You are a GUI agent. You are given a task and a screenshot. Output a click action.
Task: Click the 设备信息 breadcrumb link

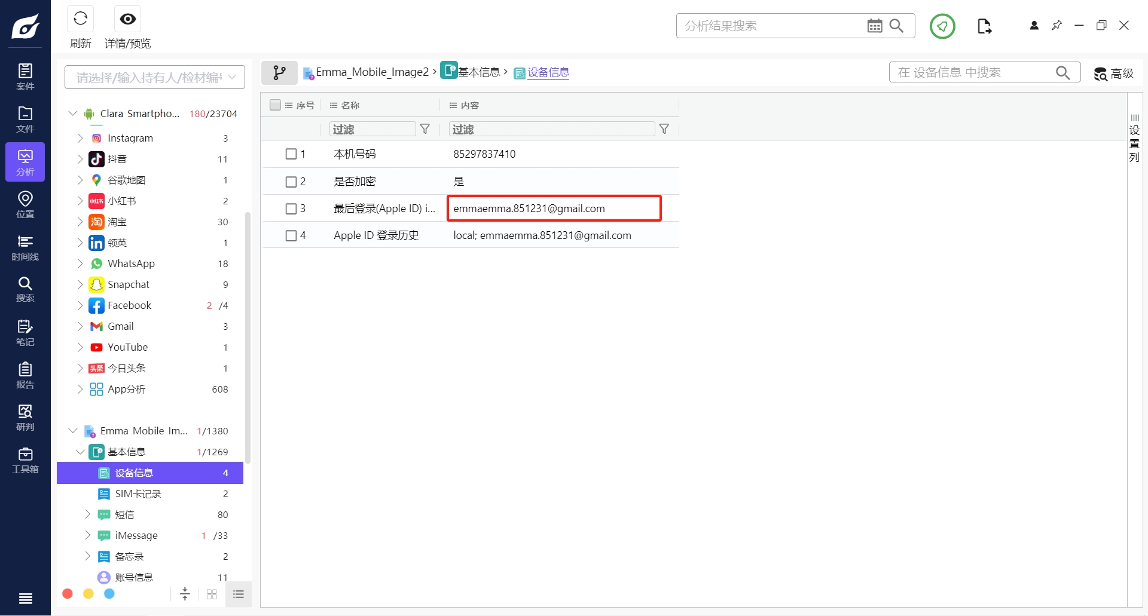[x=548, y=72]
